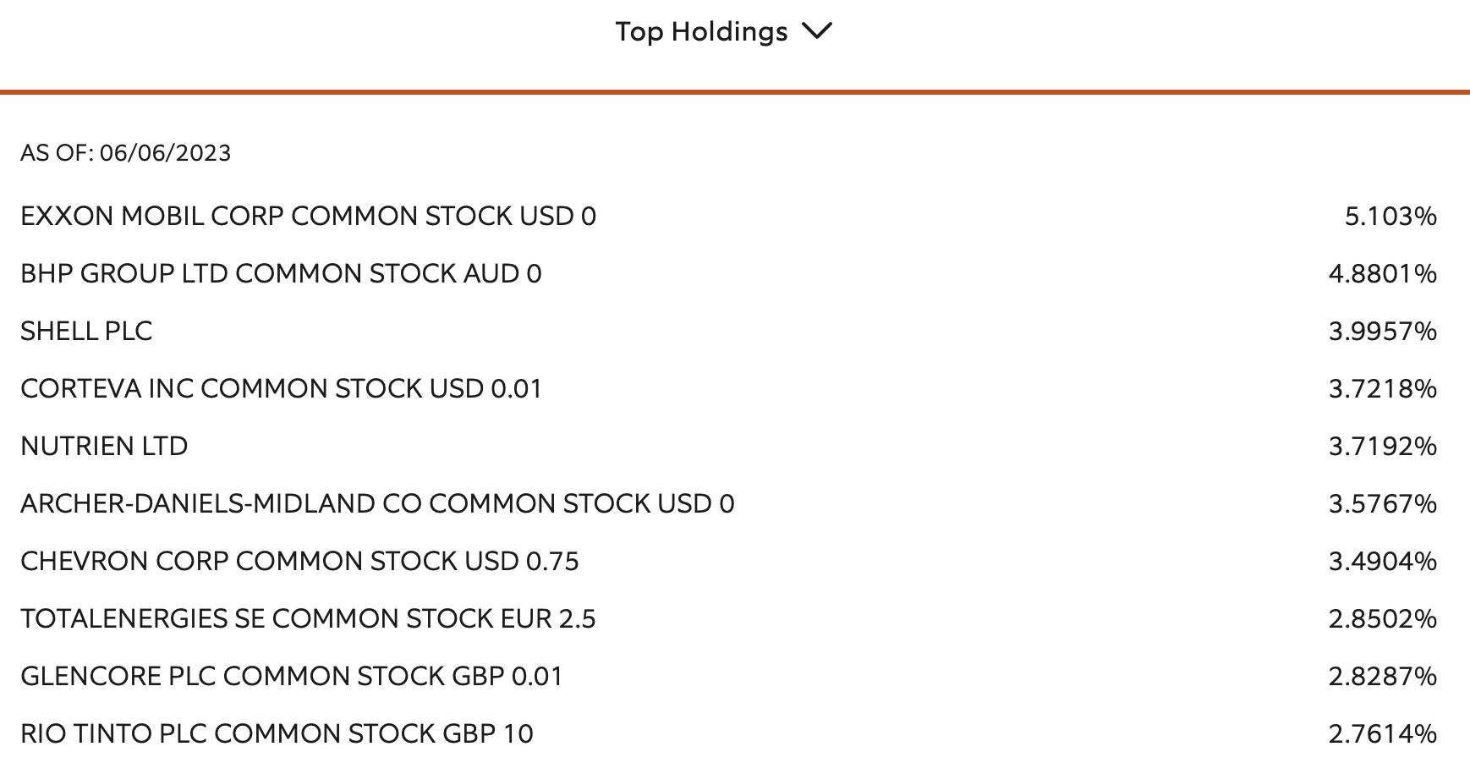Click the 4.8801% BHP weight value

1383,274
